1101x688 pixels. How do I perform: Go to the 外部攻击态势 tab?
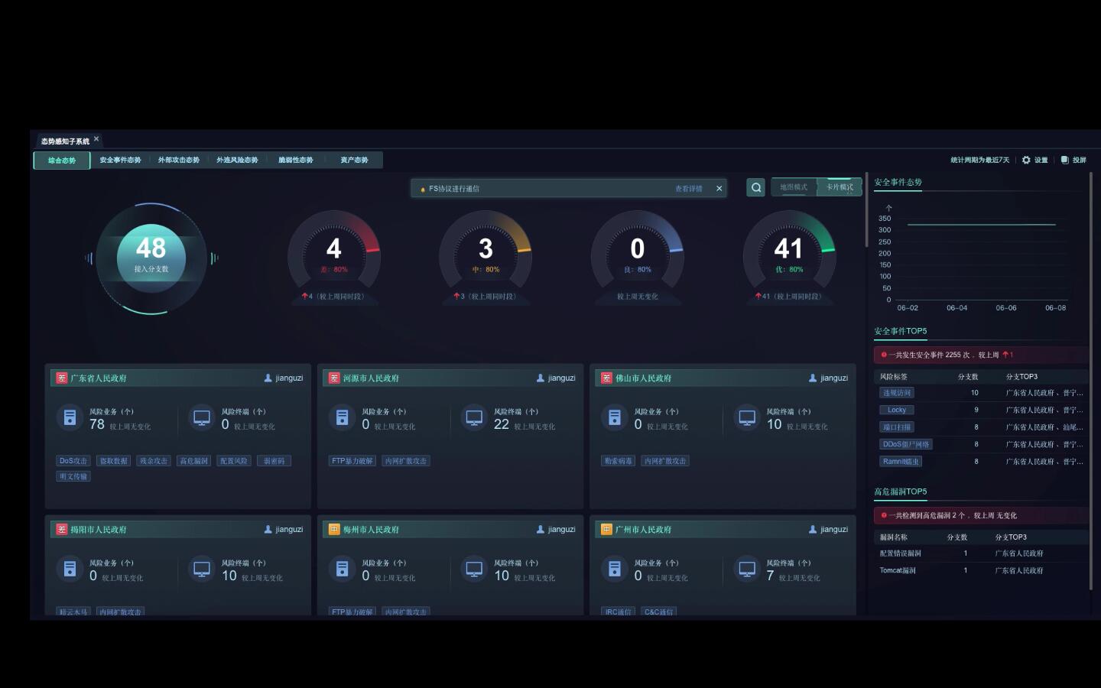pos(178,160)
